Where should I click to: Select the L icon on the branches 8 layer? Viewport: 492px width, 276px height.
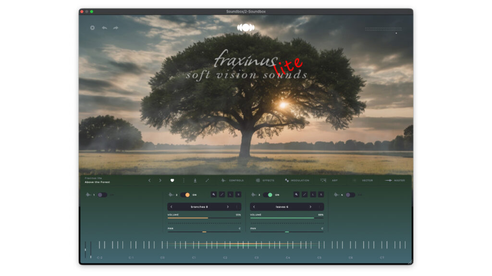click(x=230, y=194)
